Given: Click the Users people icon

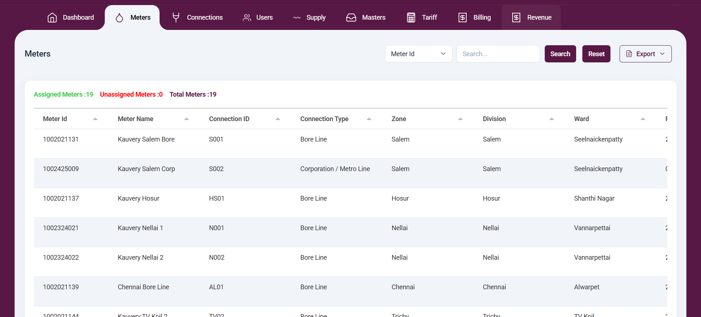Looking at the screenshot, I should (x=247, y=18).
